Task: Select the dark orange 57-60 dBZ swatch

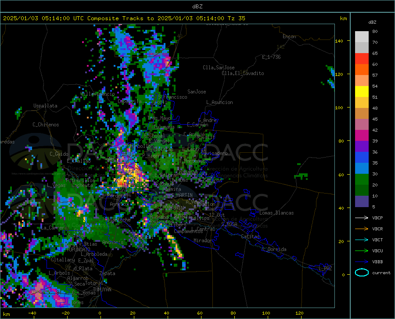Action: pyautogui.click(x=362, y=70)
